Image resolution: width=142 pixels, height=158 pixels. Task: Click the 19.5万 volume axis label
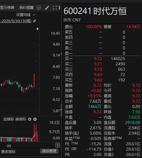55,123
